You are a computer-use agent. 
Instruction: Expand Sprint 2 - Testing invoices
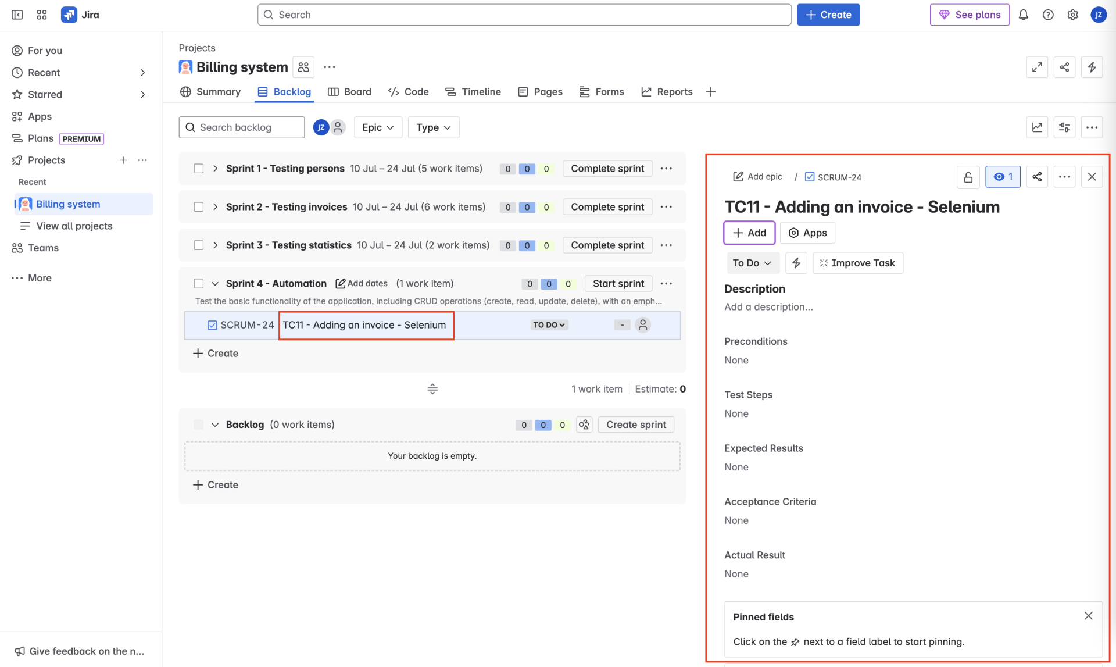[x=215, y=207]
